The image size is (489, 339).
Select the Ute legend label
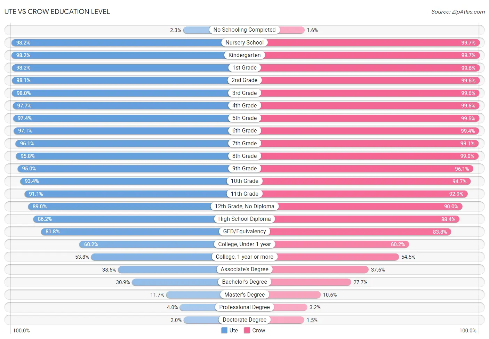click(x=234, y=330)
